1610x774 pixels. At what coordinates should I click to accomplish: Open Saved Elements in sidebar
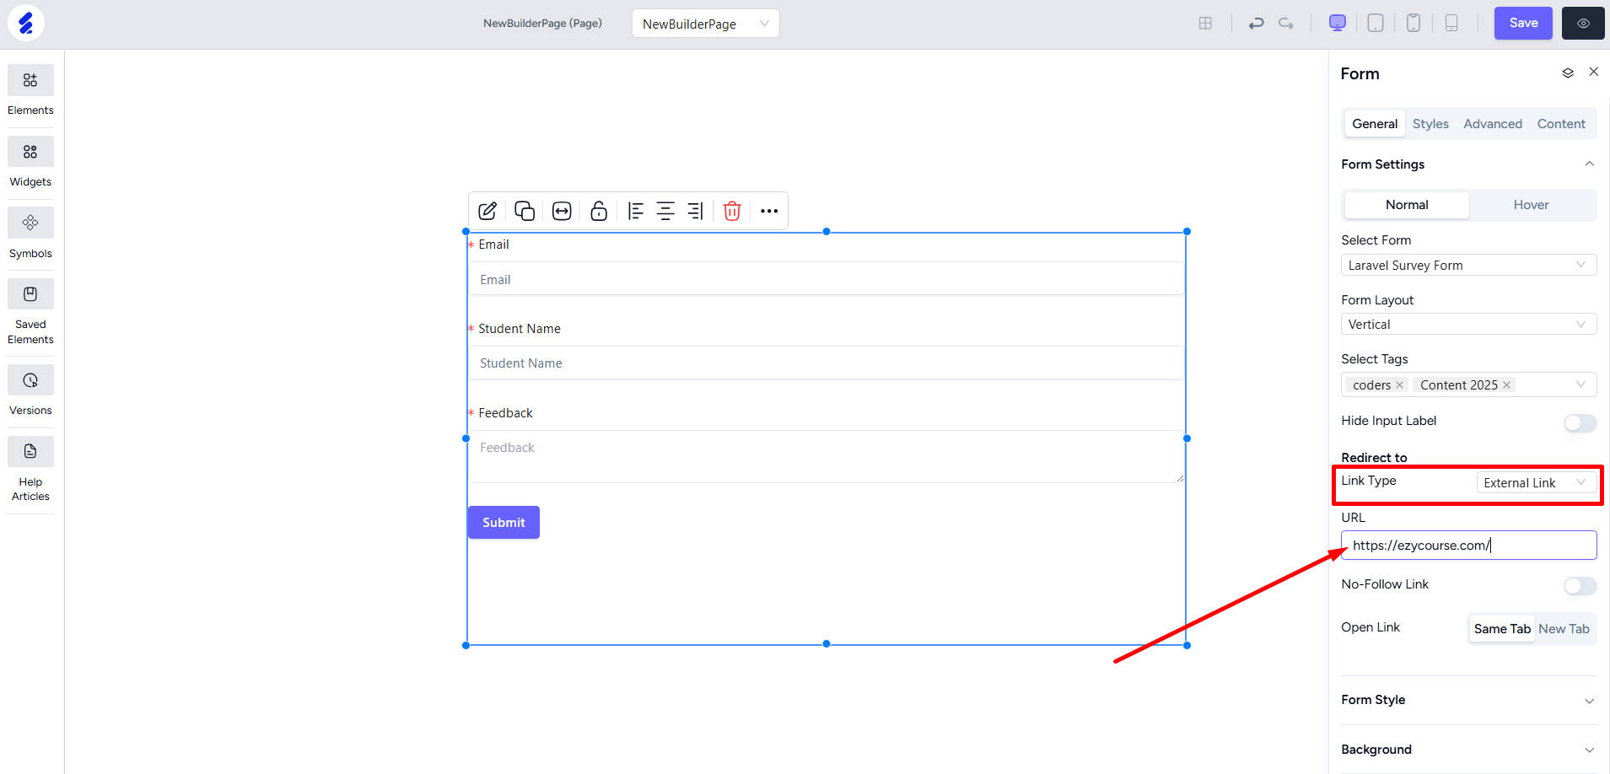point(30,294)
